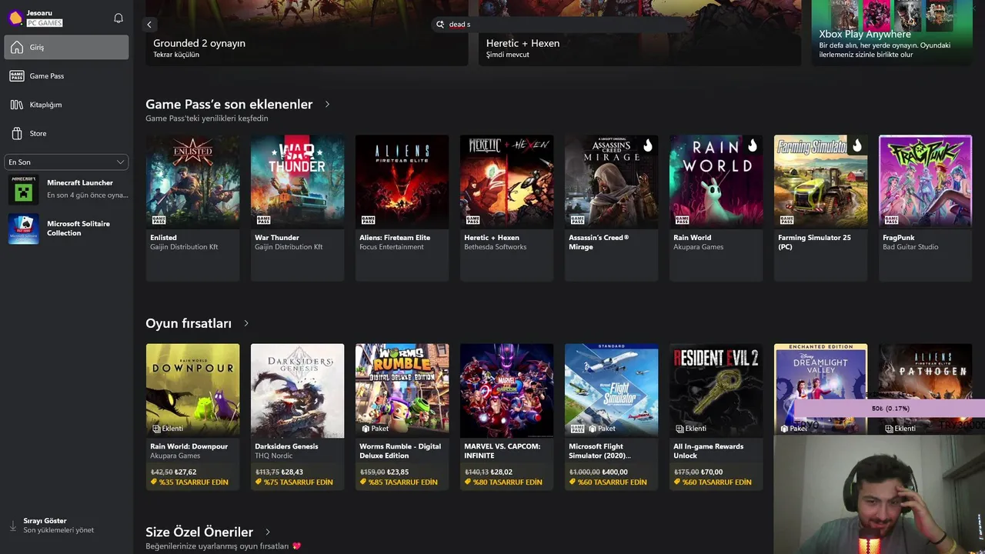Click Focus Entertainment publisher text
The image size is (985, 554).
pos(392,247)
